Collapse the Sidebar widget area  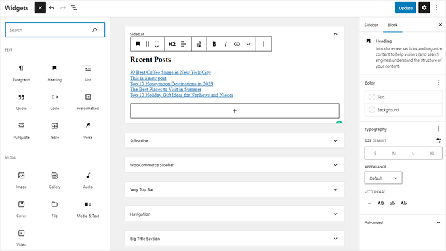[x=336, y=34]
